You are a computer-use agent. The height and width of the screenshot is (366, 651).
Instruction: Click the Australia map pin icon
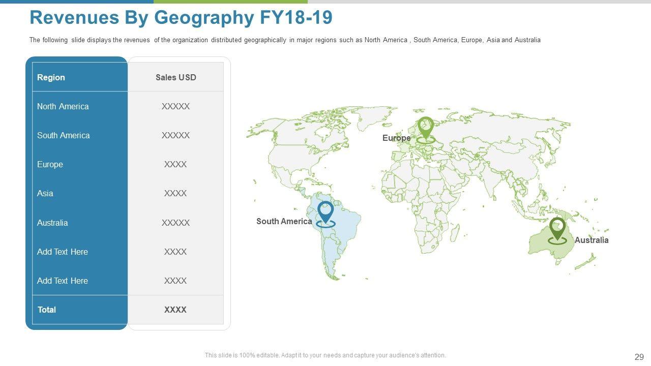point(557,229)
